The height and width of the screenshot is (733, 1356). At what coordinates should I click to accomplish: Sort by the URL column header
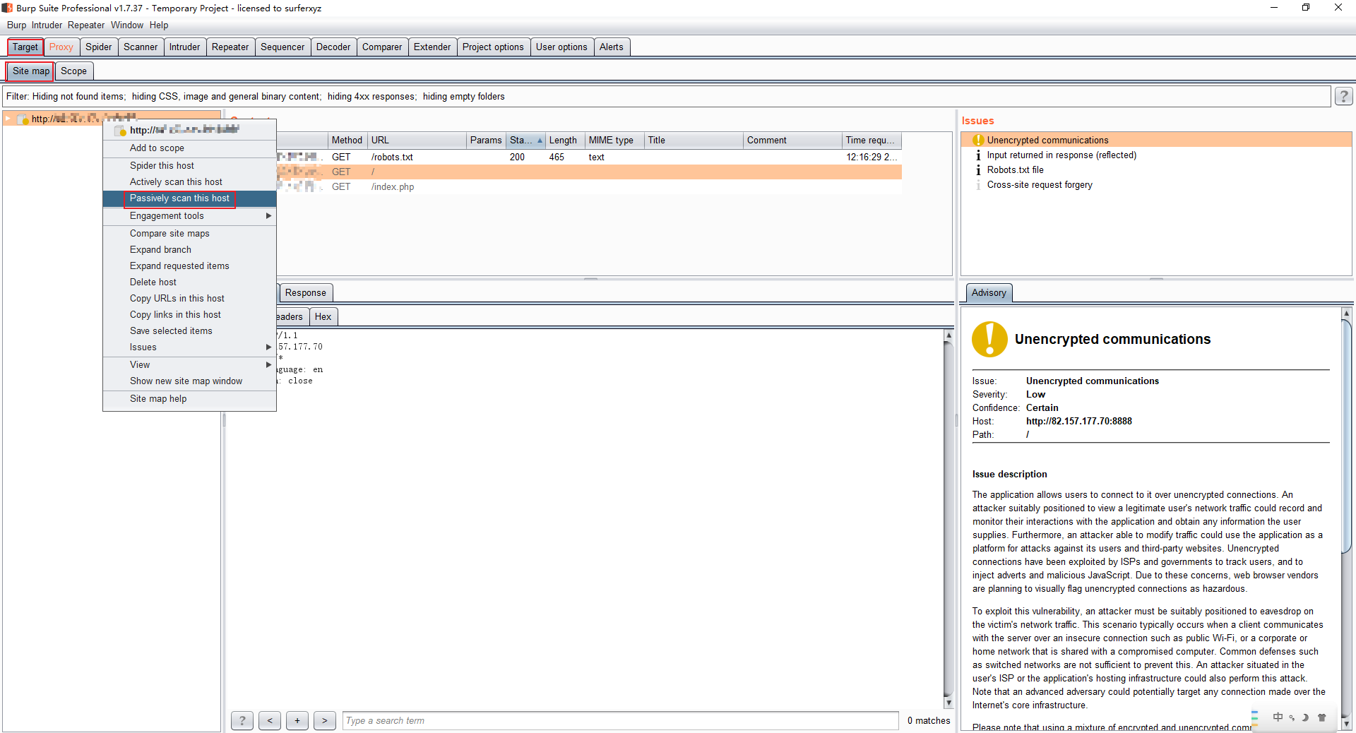(417, 140)
